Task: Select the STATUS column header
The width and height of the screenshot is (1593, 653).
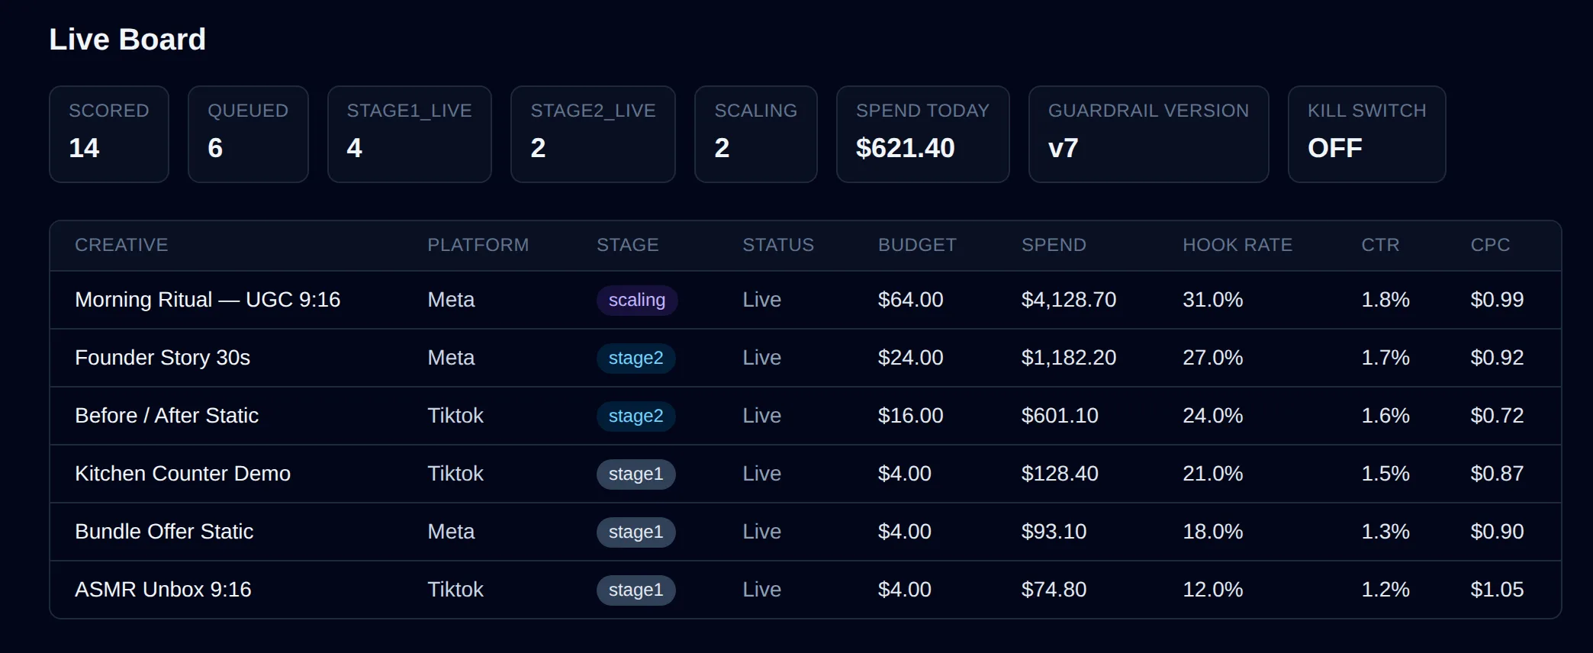Action: coord(778,245)
